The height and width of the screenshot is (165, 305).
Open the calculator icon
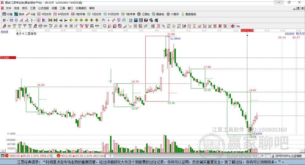tap(136, 20)
